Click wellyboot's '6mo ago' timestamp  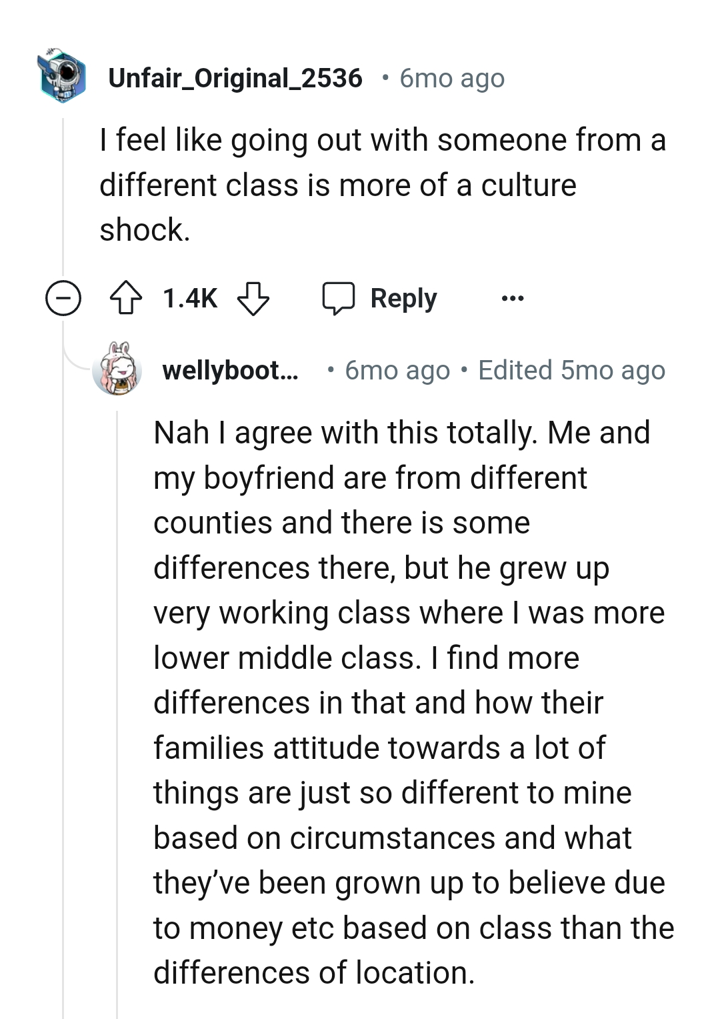click(x=397, y=370)
